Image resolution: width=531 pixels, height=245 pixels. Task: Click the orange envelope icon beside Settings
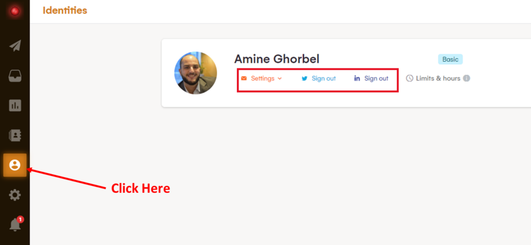coord(244,79)
